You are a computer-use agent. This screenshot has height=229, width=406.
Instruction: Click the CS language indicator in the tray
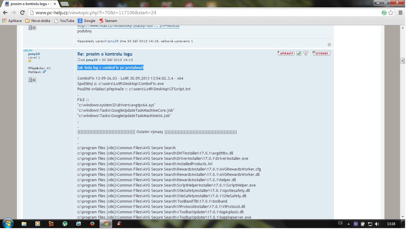pos(340,223)
